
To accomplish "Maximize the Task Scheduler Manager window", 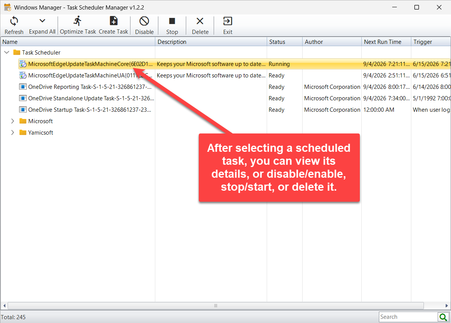I will [417, 7].
